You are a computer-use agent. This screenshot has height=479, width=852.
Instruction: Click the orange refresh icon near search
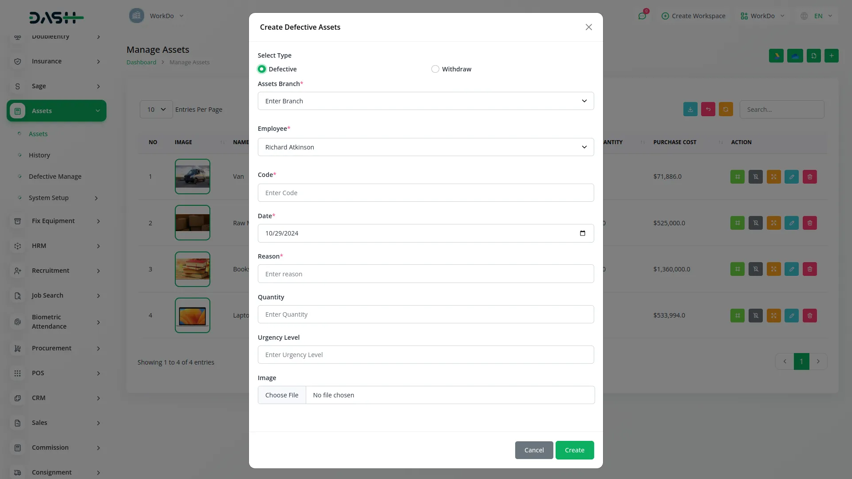(x=726, y=109)
